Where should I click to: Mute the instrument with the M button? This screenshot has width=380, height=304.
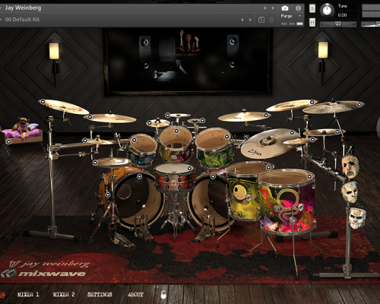pyautogui.click(x=312, y=23)
